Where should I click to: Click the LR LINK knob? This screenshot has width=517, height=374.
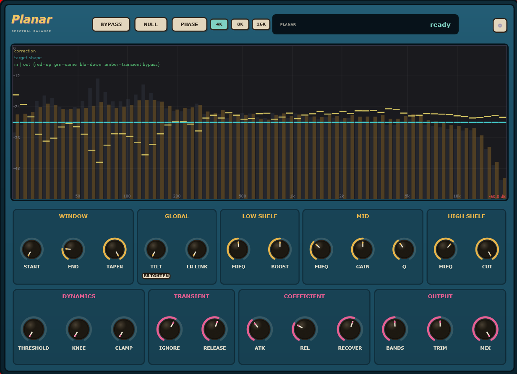click(197, 249)
